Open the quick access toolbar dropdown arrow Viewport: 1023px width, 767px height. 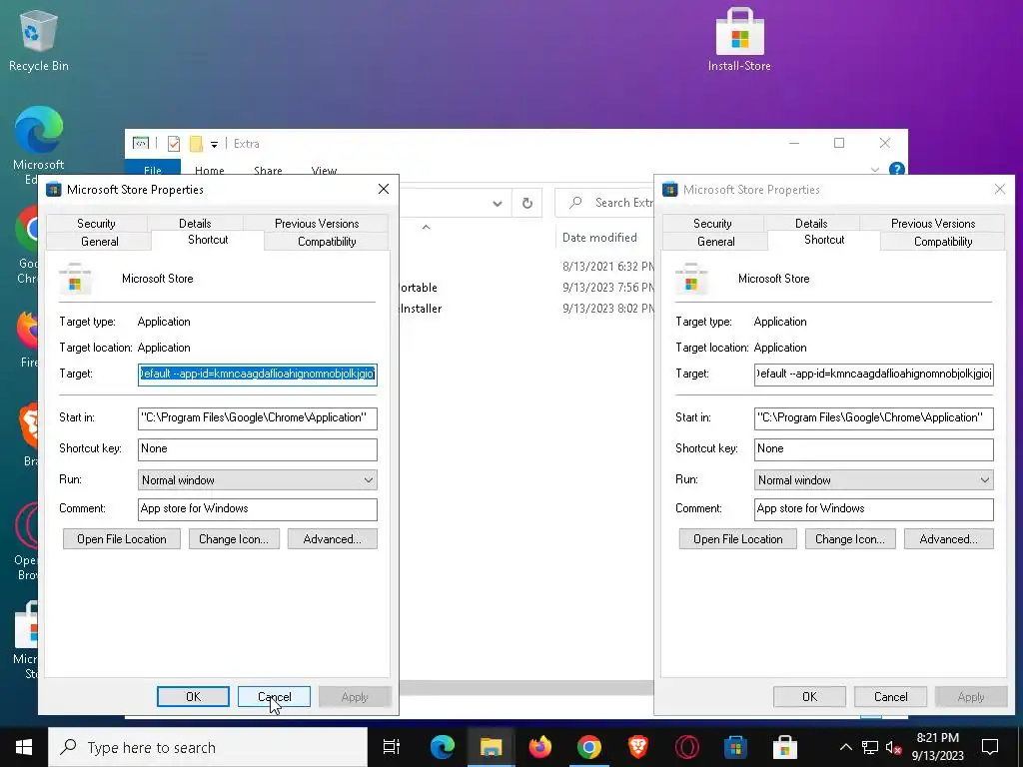point(214,144)
